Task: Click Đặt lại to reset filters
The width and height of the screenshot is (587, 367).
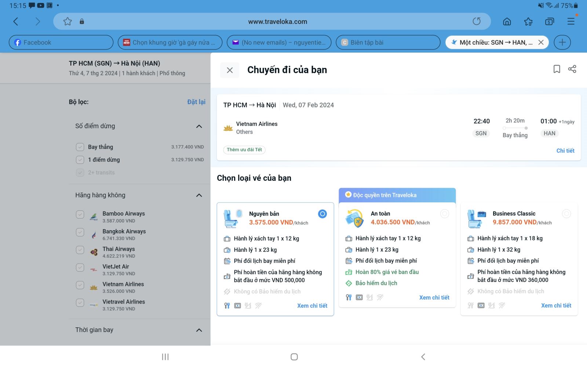Action: pos(196,102)
